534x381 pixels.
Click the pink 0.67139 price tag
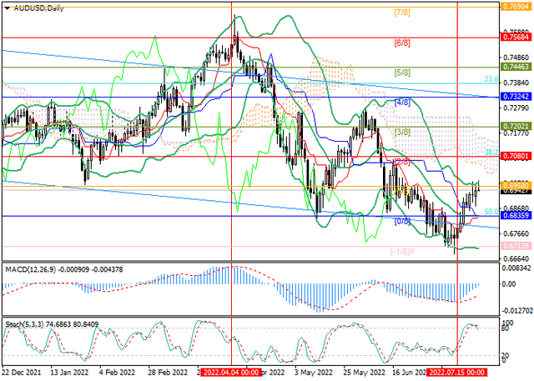tap(516, 246)
